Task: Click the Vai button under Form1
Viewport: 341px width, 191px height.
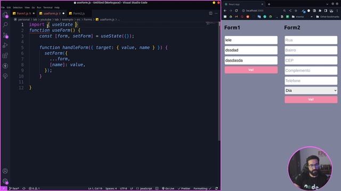Action: point(251,70)
